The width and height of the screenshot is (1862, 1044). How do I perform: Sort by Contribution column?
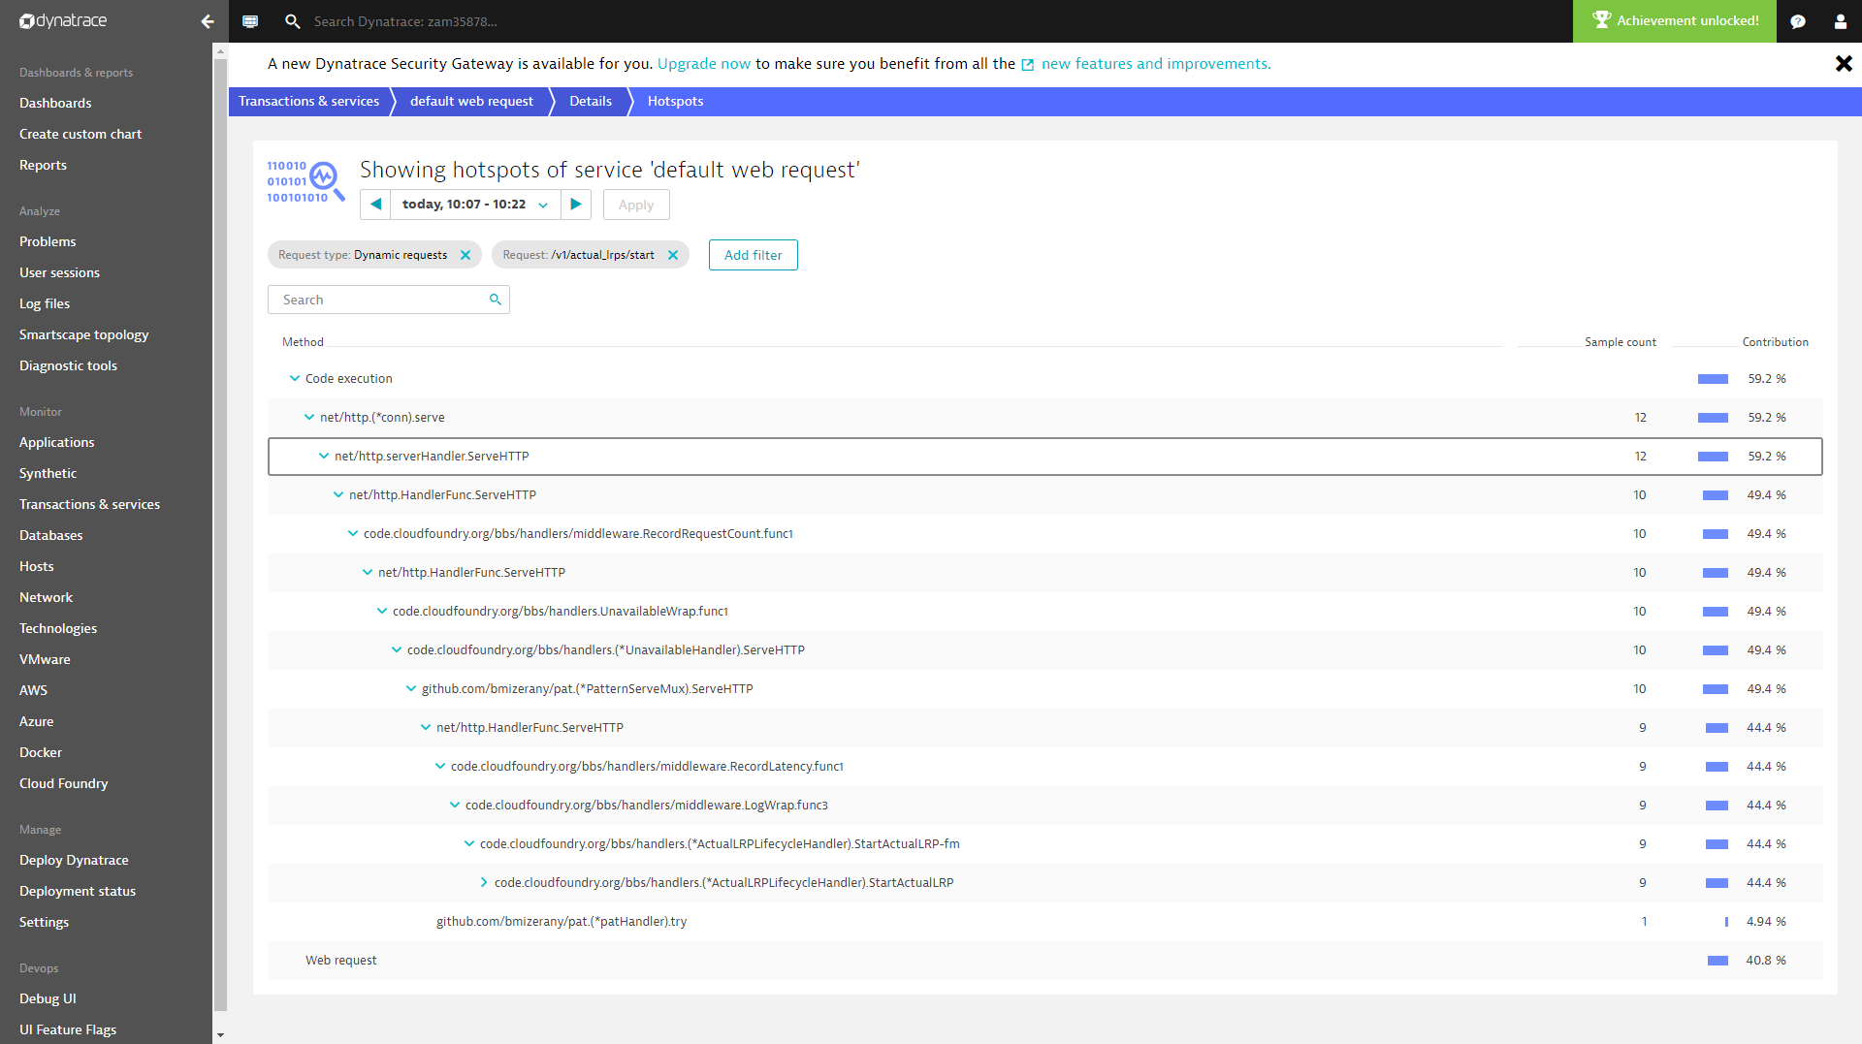click(x=1775, y=342)
